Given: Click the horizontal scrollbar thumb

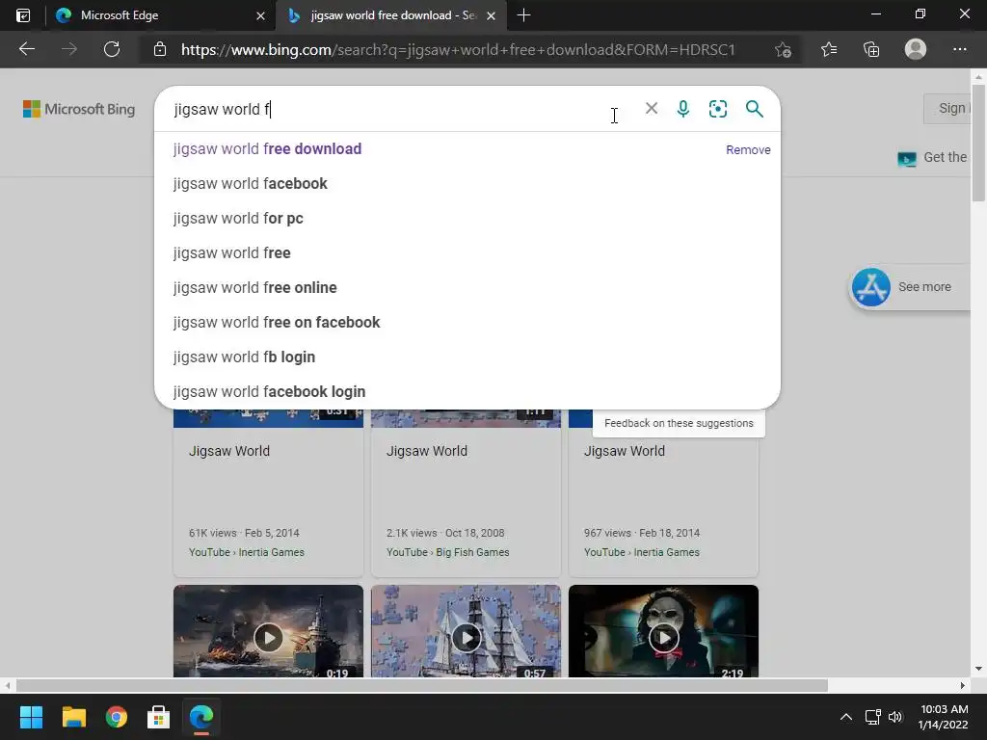Looking at the screenshot, I should (422, 685).
